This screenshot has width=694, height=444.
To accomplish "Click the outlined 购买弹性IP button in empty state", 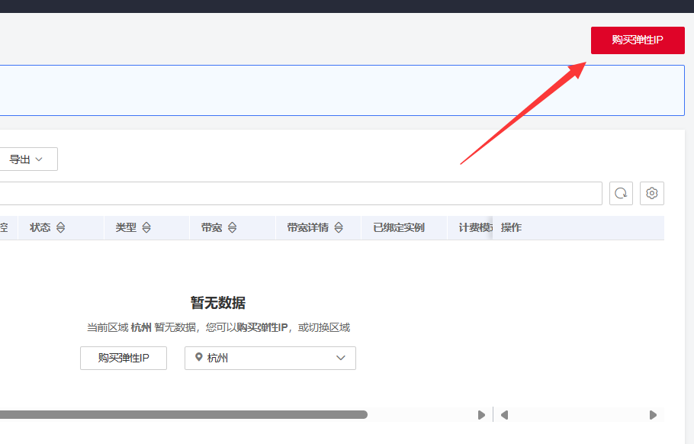I will [124, 358].
